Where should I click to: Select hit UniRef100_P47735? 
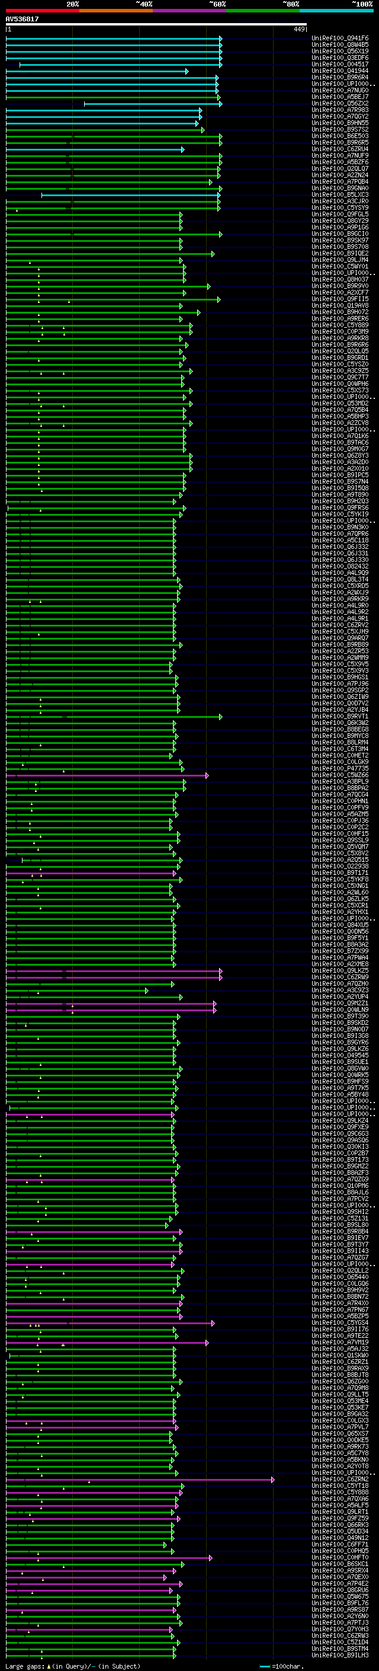tap(340, 769)
